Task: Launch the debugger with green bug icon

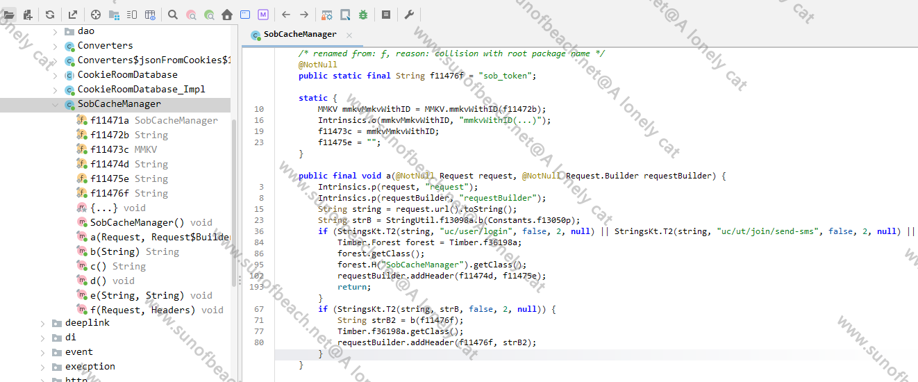Action: (x=363, y=15)
